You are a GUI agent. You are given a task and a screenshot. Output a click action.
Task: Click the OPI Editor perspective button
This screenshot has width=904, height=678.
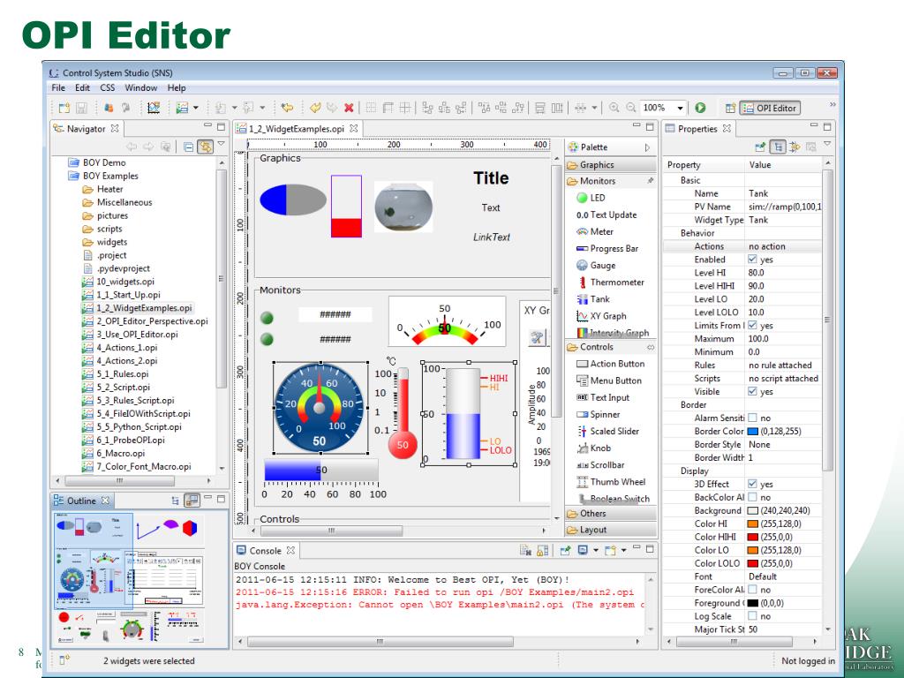click(x=770, y=108)
